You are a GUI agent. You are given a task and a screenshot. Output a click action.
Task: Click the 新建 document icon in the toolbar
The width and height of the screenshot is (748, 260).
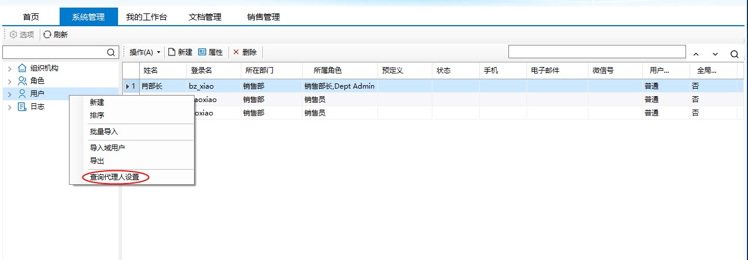(172, 52)
